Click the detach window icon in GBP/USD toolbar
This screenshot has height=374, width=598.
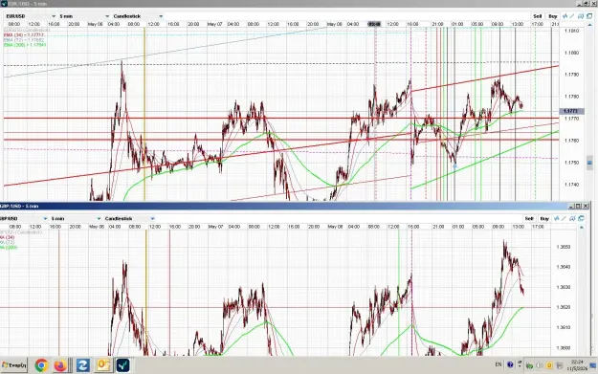581,218
